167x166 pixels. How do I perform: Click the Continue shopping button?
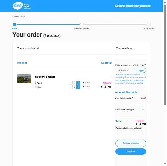[x=131, y=143]
